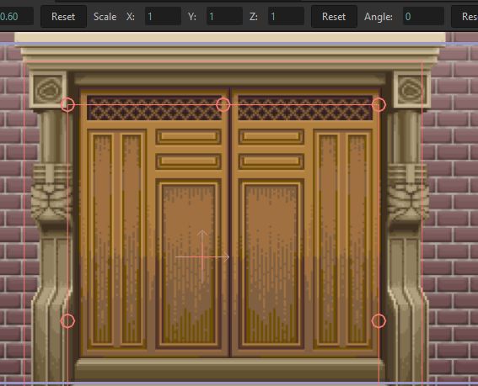Click the partially visible Reset button after Angle

pyautogui.click(x=465, y=17)
